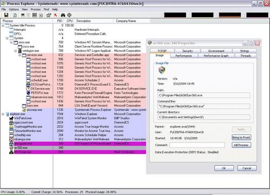The image size is (270, 195).
Task: Switch to the TCP/IP tab
Action: (x=162, y=51)
